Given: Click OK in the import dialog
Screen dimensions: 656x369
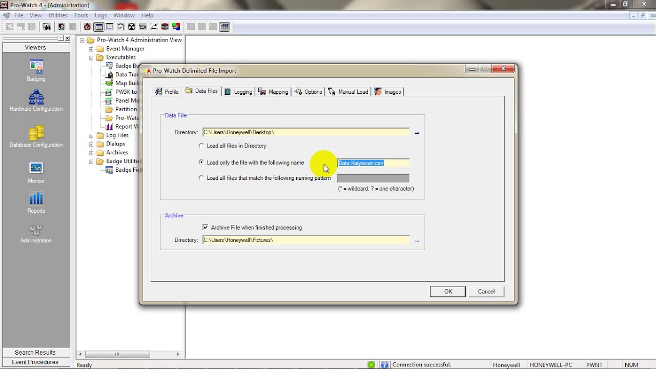Looking at the screenshot, I should click(448, 291).
